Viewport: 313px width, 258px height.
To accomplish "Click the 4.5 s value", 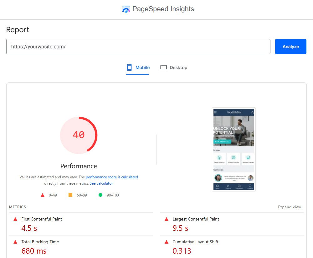I will click(x=29, y=228).
